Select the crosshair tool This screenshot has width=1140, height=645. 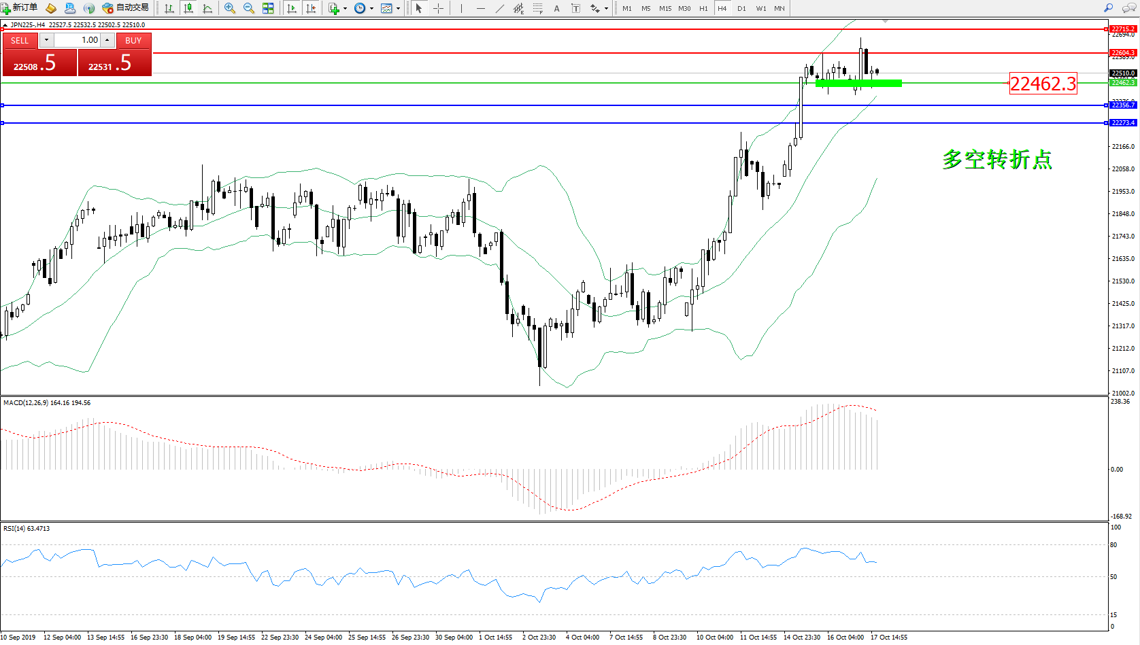(x=439, y=8)
